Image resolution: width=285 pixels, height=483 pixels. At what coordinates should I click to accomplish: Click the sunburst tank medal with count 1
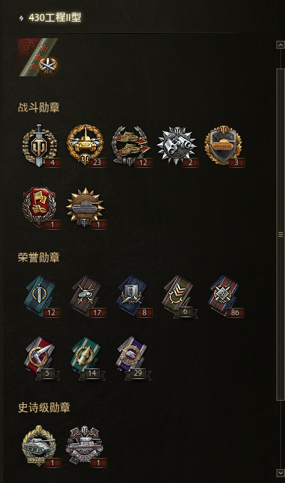85,208
